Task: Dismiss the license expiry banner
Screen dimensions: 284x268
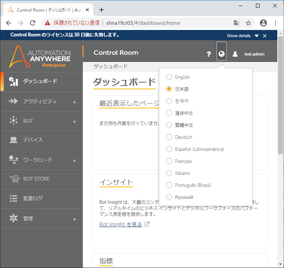Action: [265, 36]
